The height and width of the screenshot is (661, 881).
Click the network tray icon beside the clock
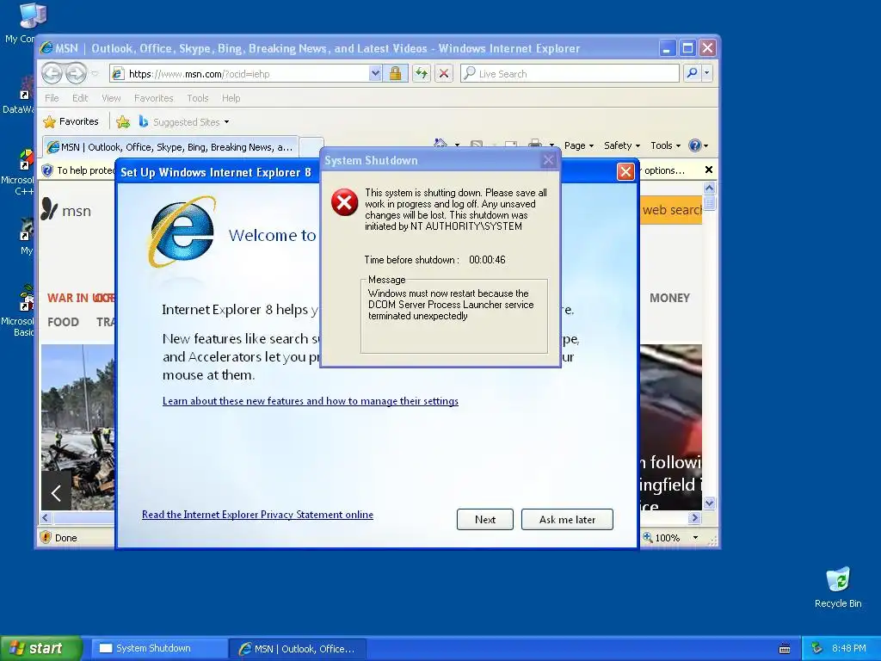point(816,648)
